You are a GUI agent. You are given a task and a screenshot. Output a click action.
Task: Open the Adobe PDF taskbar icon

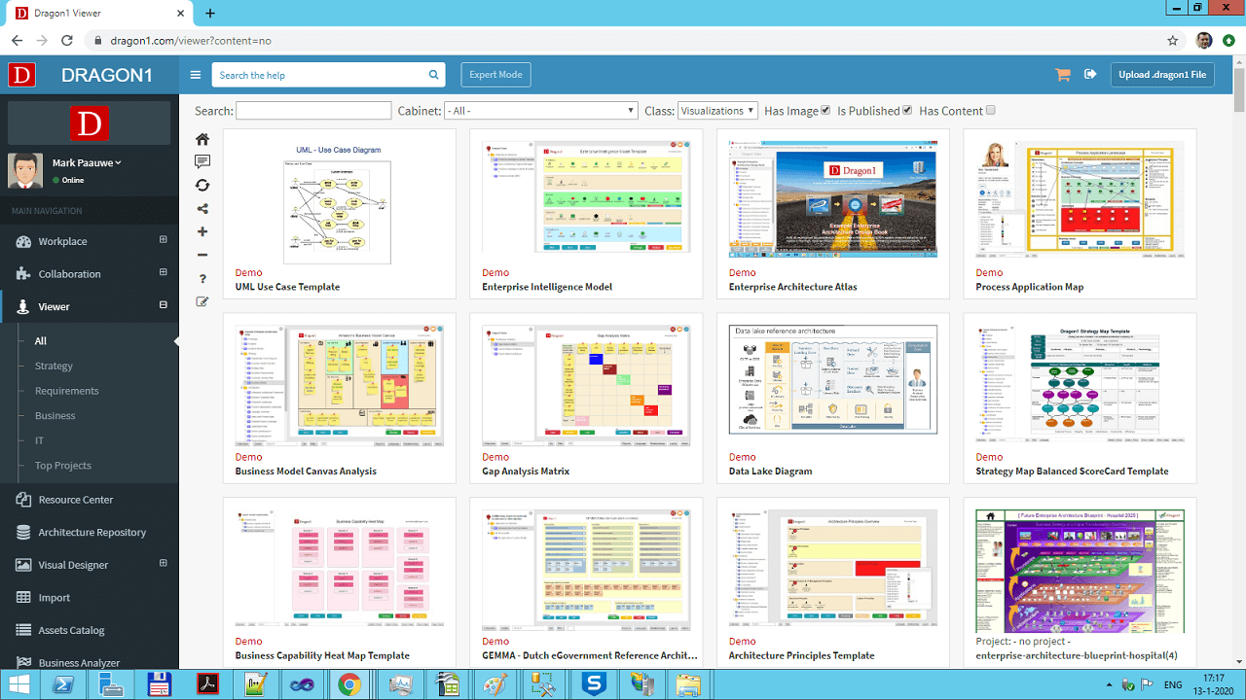207,683
